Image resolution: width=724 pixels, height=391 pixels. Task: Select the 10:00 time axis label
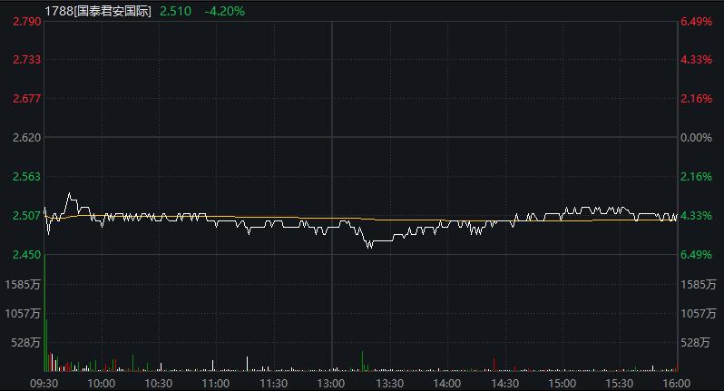pyautogui.click(x=101, y=384)
